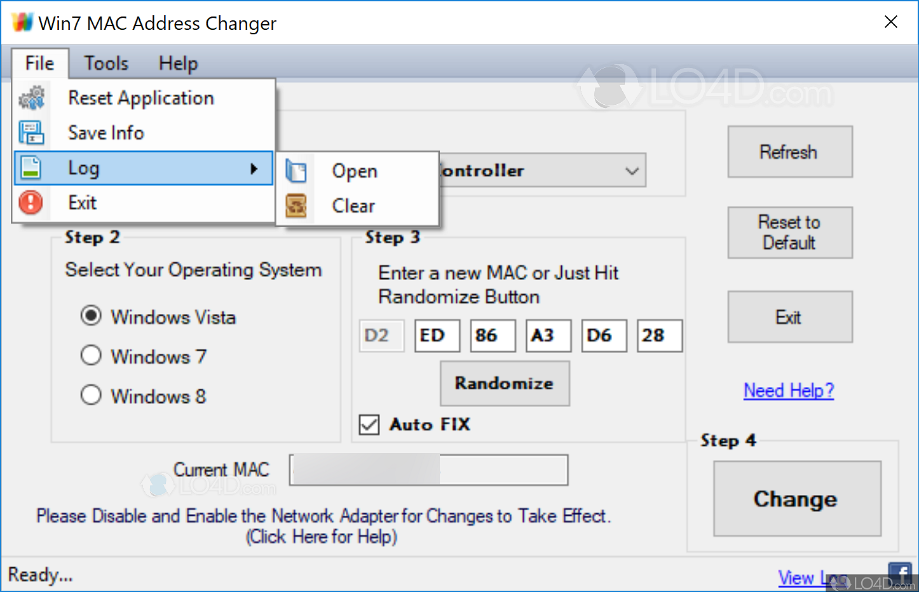The image size is (919, 592).
Task: Click the disabled MAC field containing D2
Action: [x=381, y=335]
